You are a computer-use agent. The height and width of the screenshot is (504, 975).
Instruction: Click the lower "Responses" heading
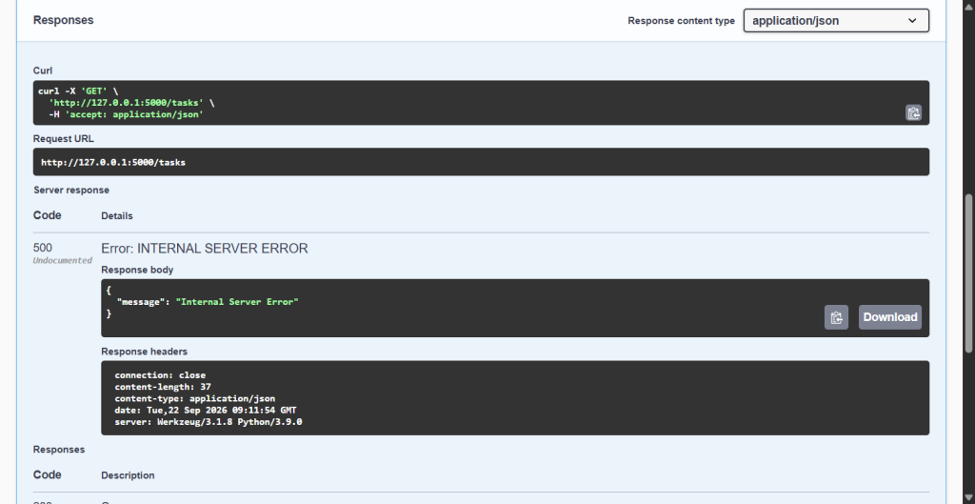[x=59, y=450]
